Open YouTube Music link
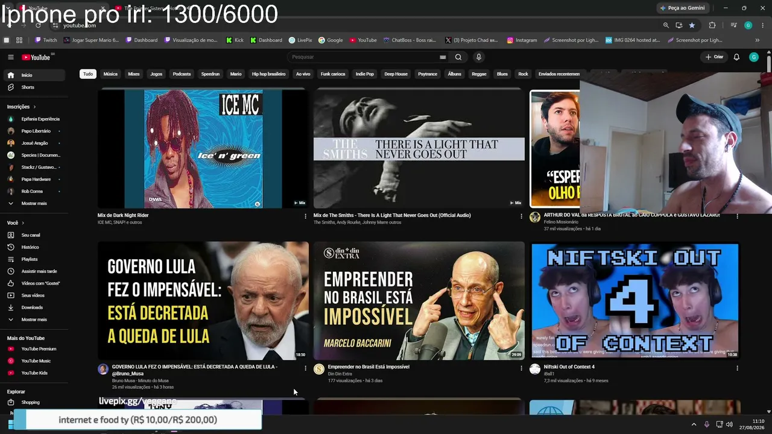The width and height of the screenshot is (772, 434). pyautogui.click(x=34, y=361)
